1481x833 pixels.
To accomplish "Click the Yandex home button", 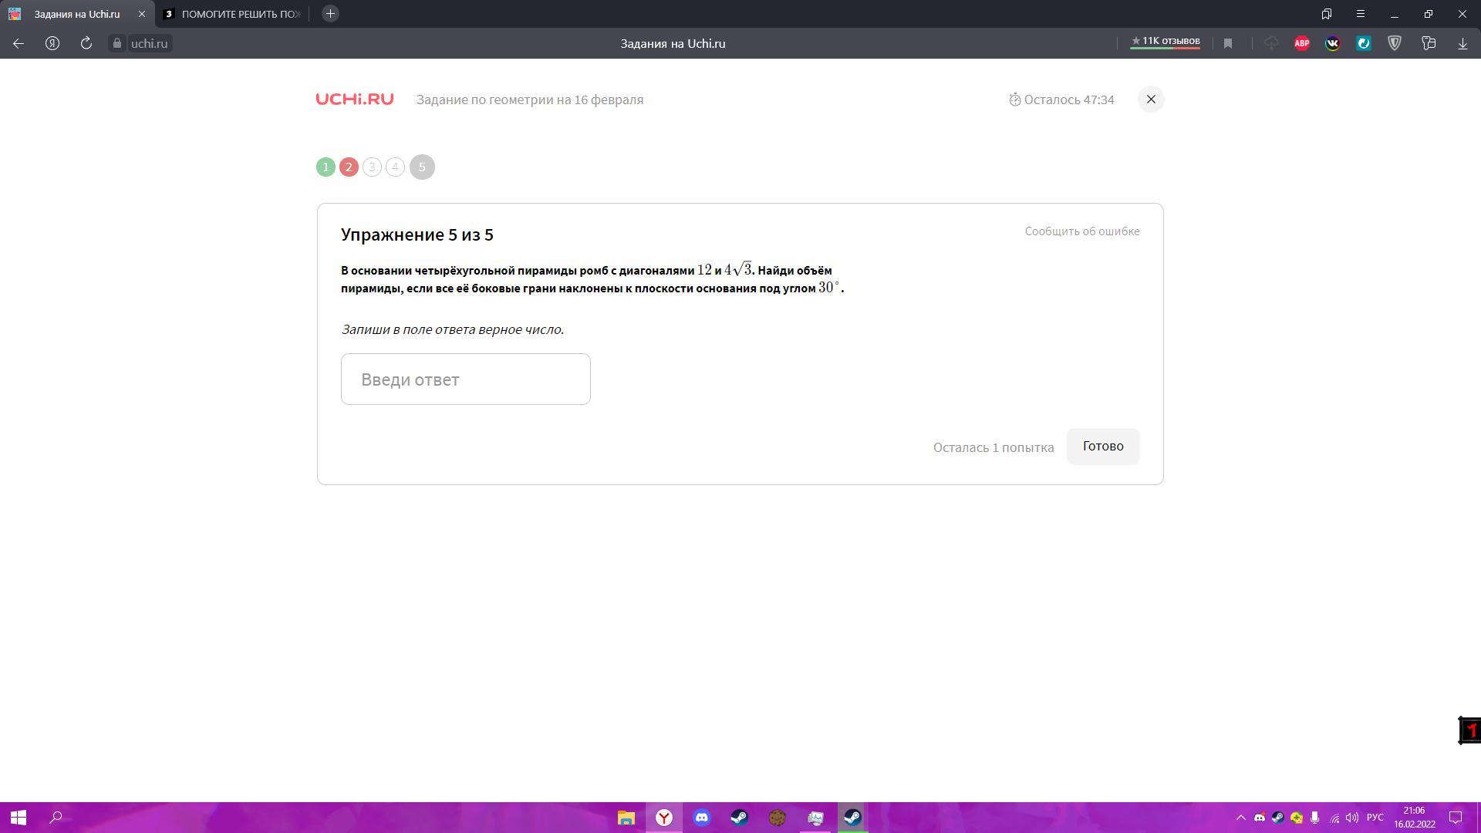I will pyautogui.click(x=52, y=44).
